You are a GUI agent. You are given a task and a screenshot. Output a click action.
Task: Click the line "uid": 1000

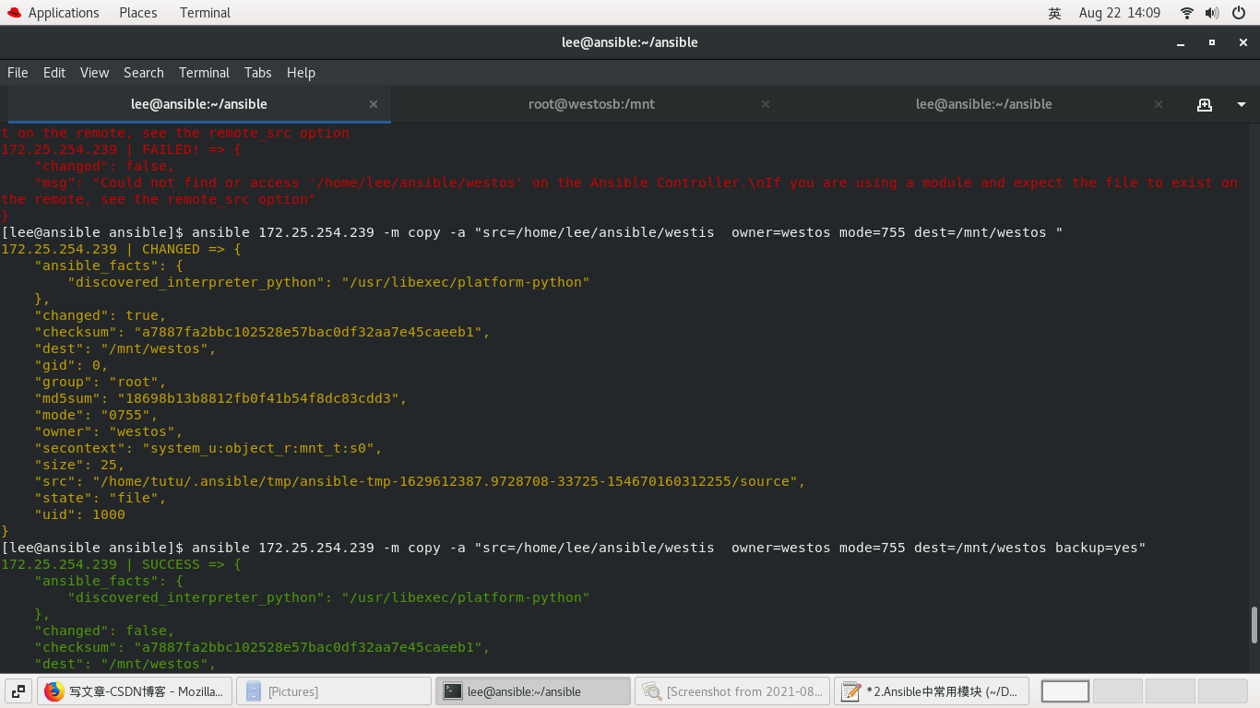79,514
